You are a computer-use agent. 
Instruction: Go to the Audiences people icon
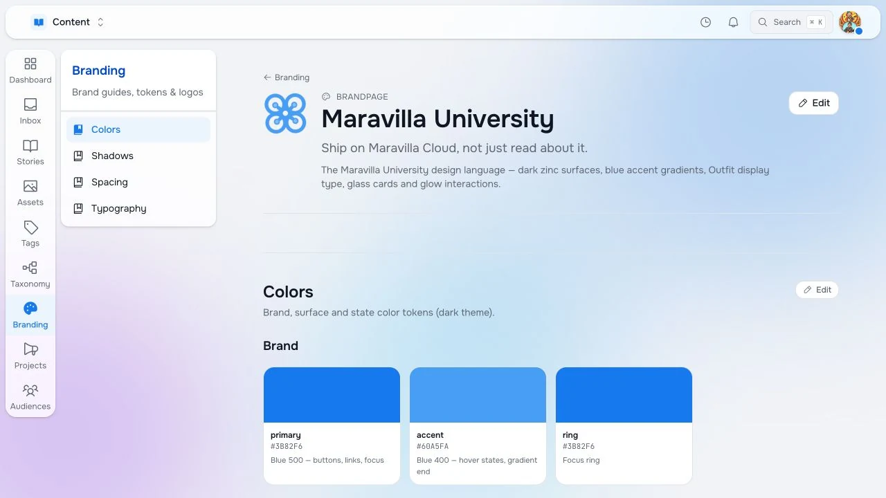tap(30, 390)
